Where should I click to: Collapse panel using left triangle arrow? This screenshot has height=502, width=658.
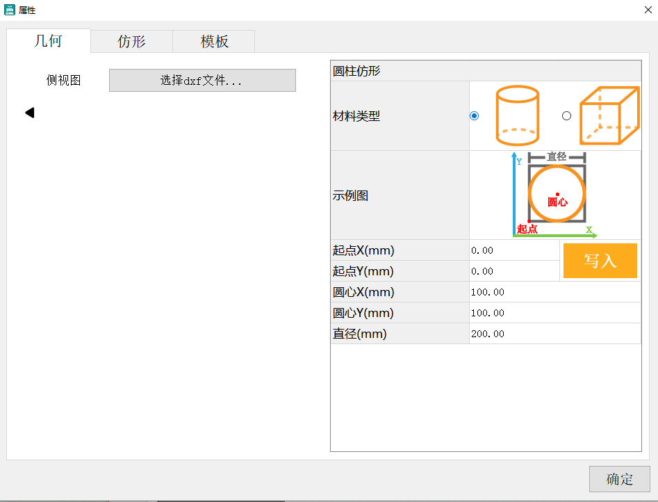[29, 111]
